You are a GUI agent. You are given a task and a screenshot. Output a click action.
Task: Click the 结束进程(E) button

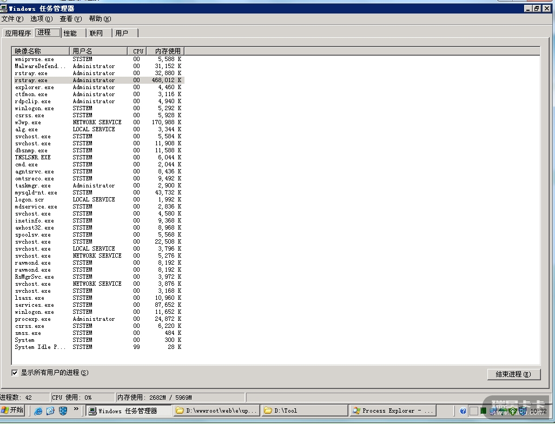click(513, 374)
